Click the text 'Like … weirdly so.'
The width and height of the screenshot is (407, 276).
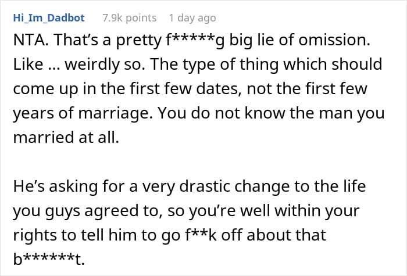79,64
